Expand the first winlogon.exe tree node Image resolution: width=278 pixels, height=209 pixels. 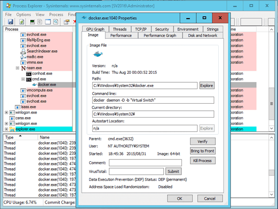pyautogui.click(x=6, y=113)
